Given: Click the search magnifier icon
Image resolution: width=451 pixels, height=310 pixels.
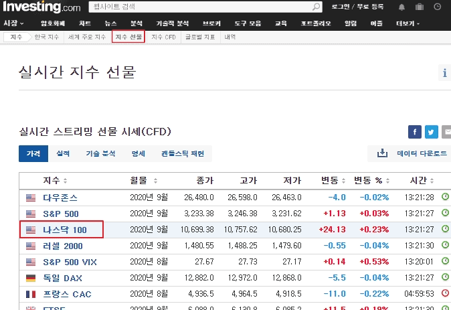Looking at the screenshot, I should [x=316, y=7].
